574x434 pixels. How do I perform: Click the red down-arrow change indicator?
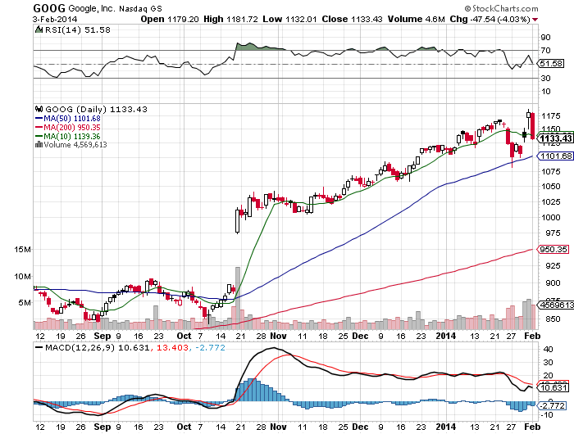click(x=535, y=20)
